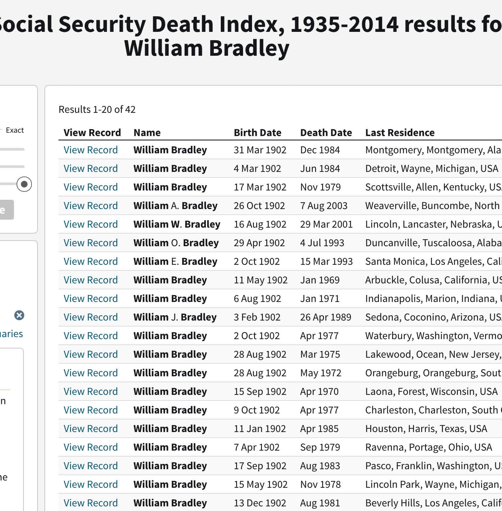
Task: Select the Laona, Forest, Wisconsin residence cell
Action: (431, 392)
